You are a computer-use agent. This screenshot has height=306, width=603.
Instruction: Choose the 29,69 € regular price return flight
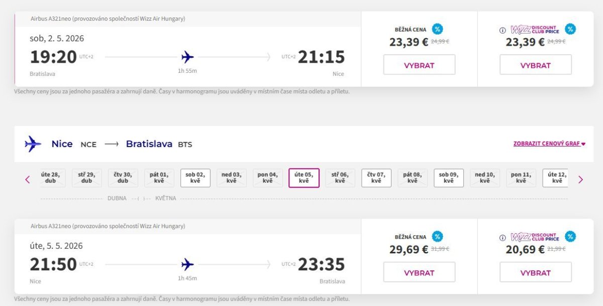point(419,273)
